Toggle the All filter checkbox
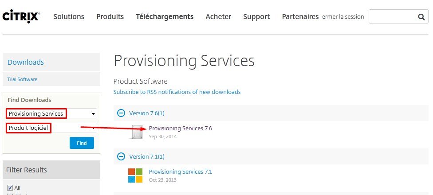 (x=10, y=187)
